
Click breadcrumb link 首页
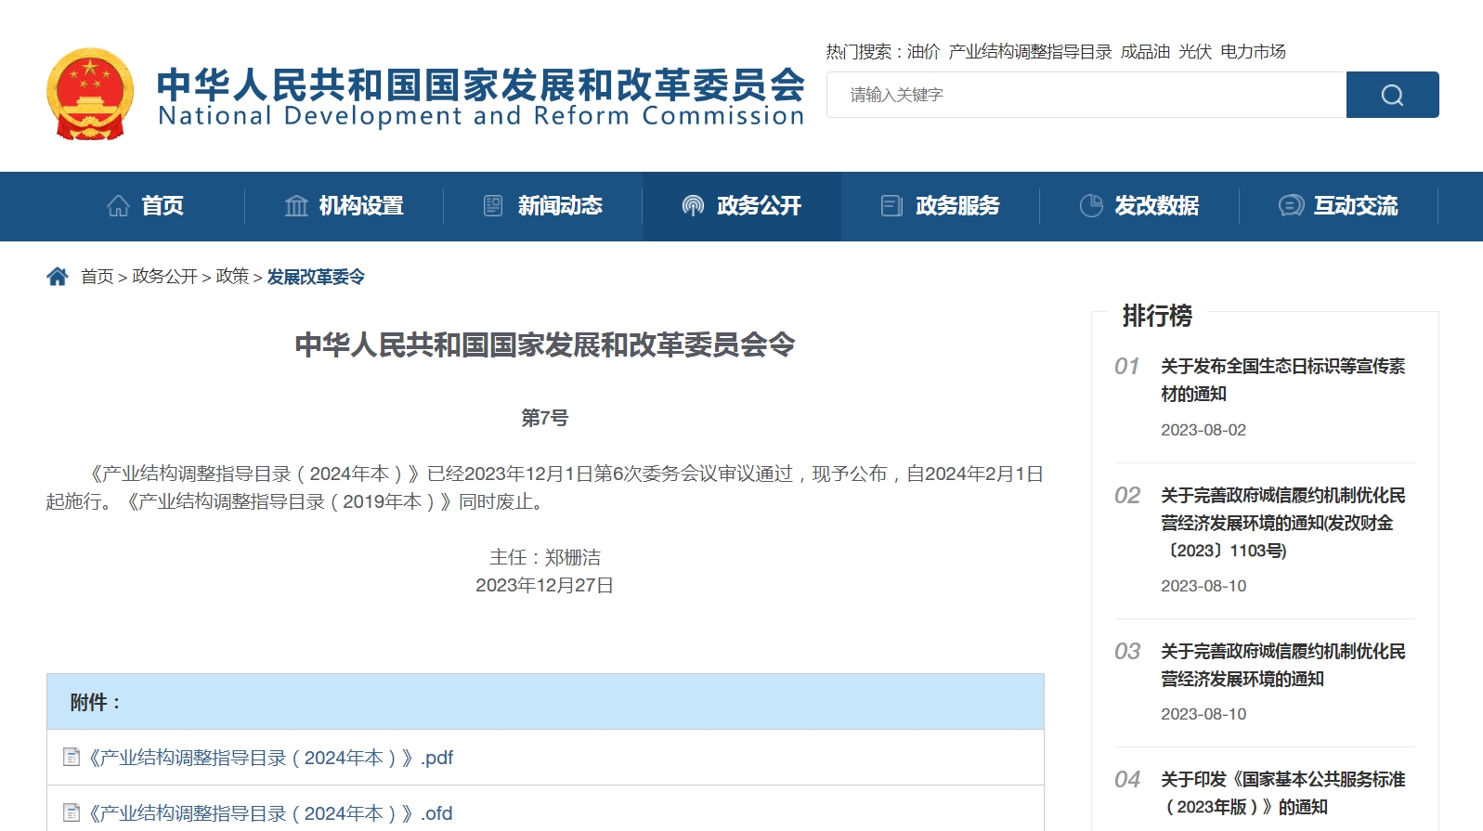pyautogui.click(x=97, y=277)
